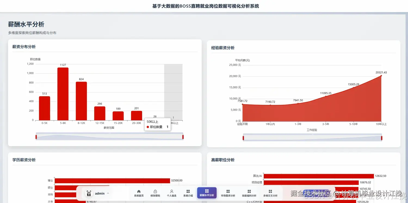The width and height of the screenshot is (408, 203).
Task: Click the 学历薪资分析 card title
Action: (24, 160)
